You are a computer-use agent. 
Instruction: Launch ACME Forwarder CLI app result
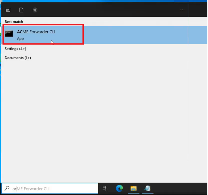click(x=104, y=35)
